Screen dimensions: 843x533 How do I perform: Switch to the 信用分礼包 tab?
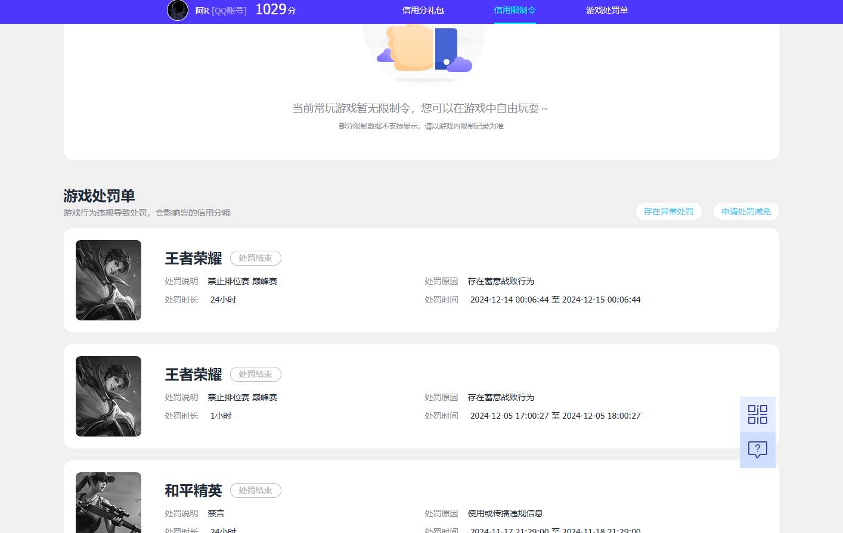pyautogui.click(x=423, y=10)
